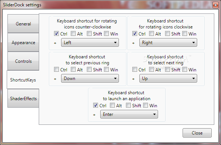The height and width of the screenshot is (145, 221).
Task: Check Shift for select previous ring shortcut
Action: (89, 70)
